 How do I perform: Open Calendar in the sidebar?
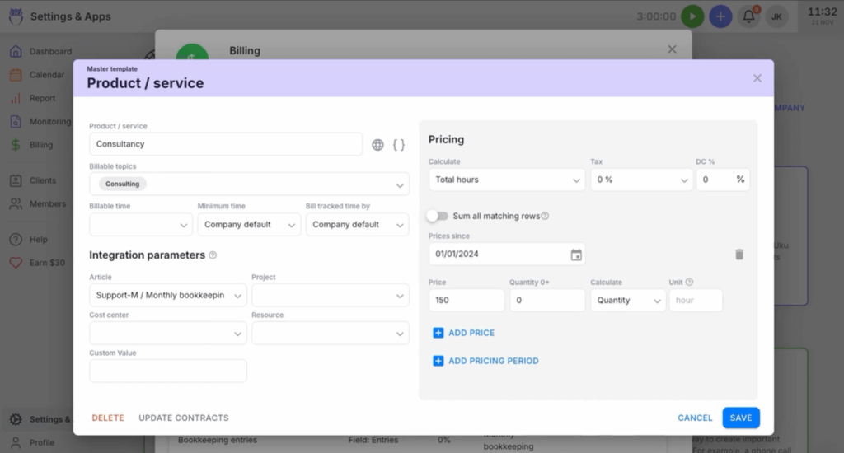click(x=46, y=75)
